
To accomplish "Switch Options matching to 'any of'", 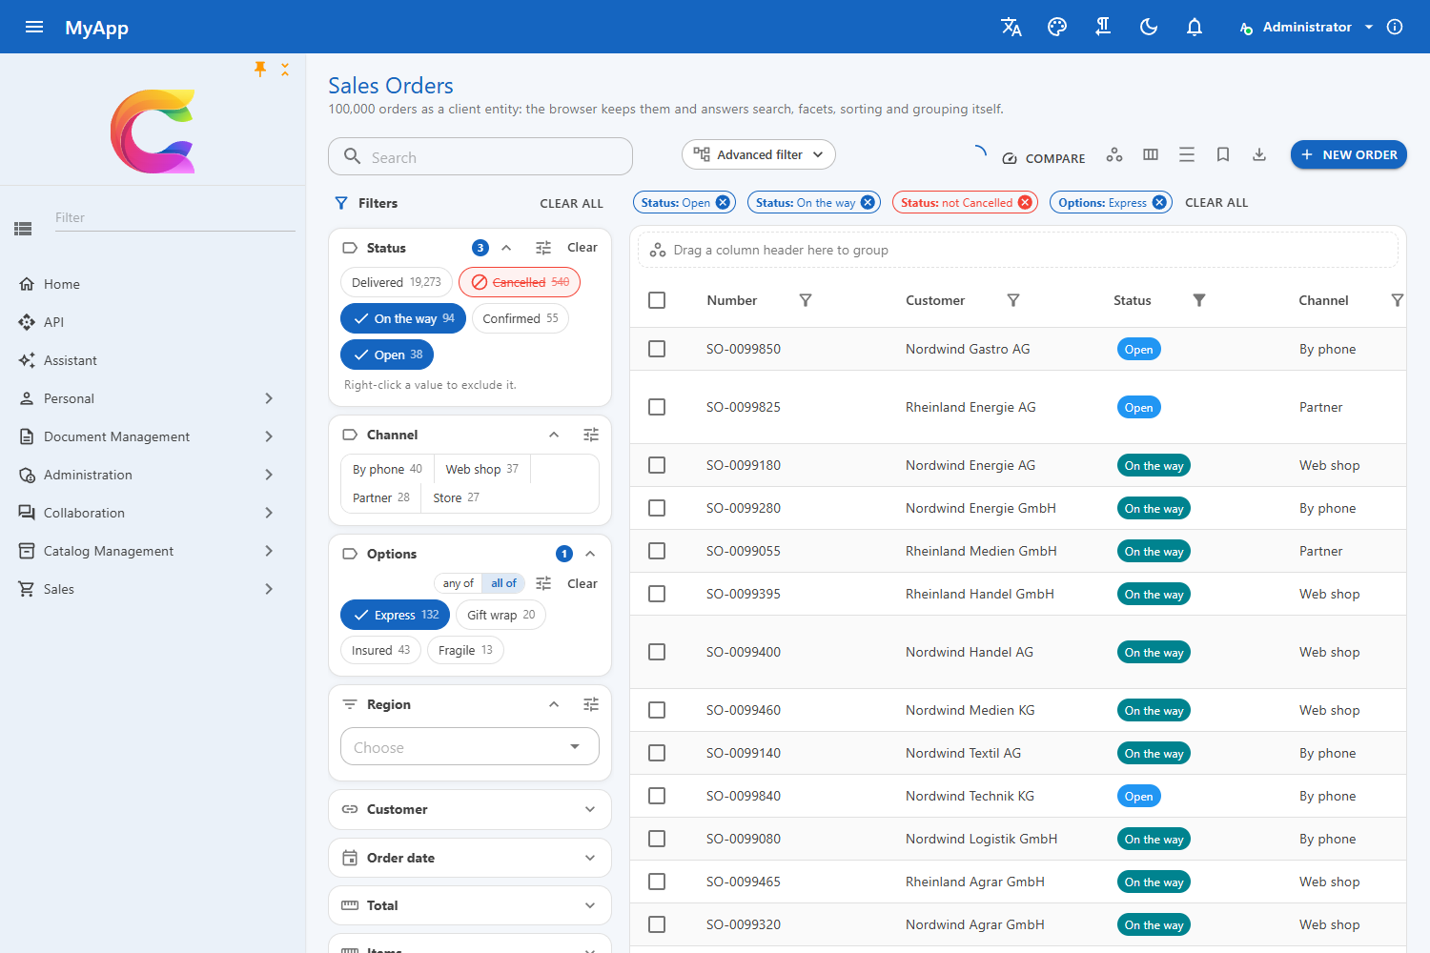I will coord(458,583).
